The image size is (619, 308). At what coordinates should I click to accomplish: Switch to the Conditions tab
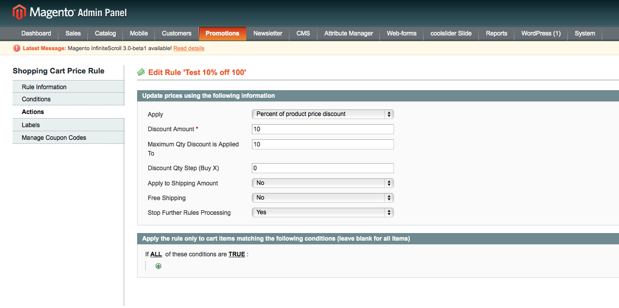point(68,99)
